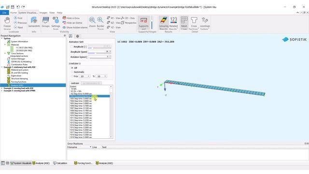
Task: Switch to XZ - View
Action: tap(113, 23)
